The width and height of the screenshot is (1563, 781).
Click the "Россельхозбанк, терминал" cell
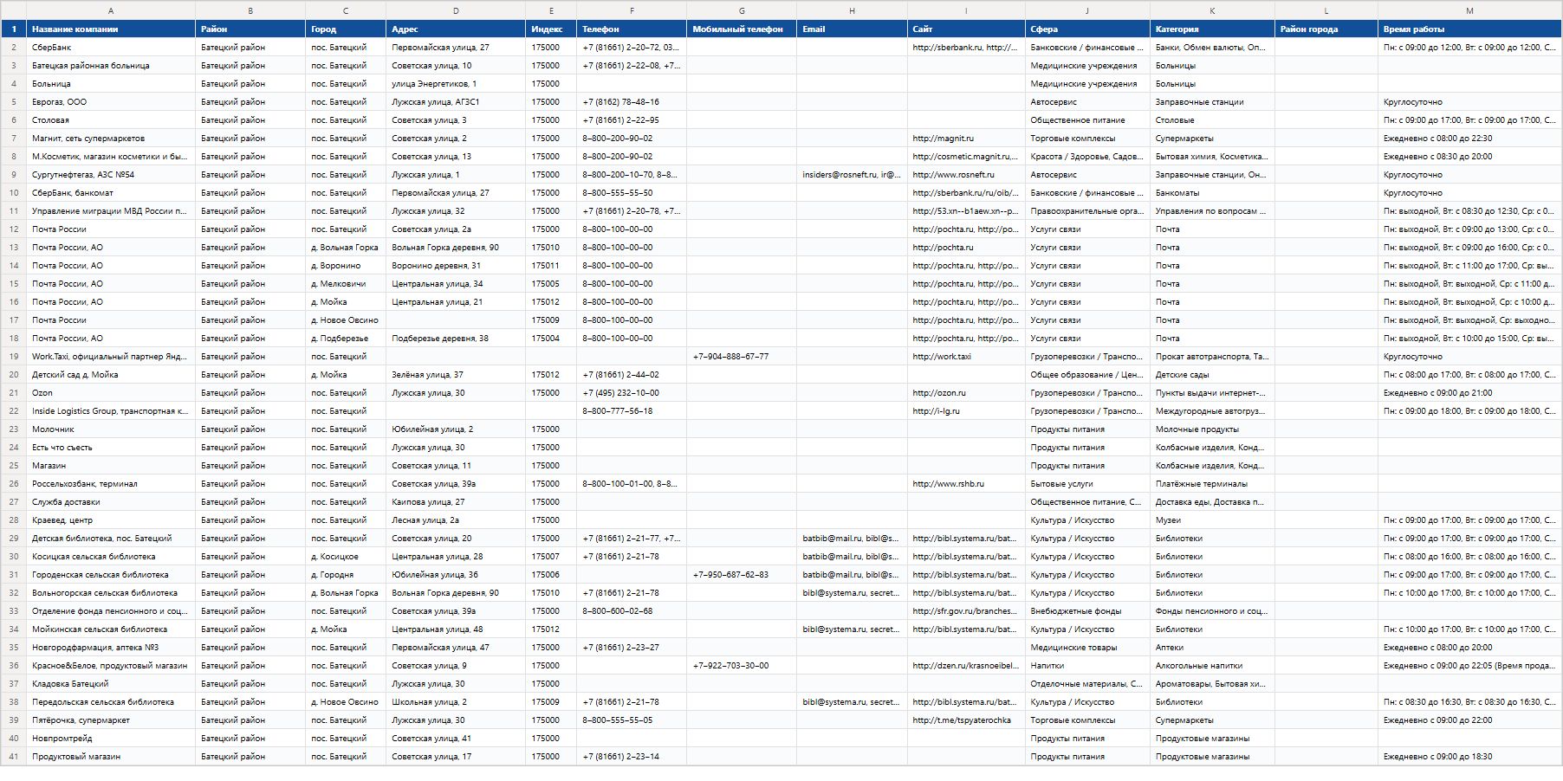tap(111, 484)
